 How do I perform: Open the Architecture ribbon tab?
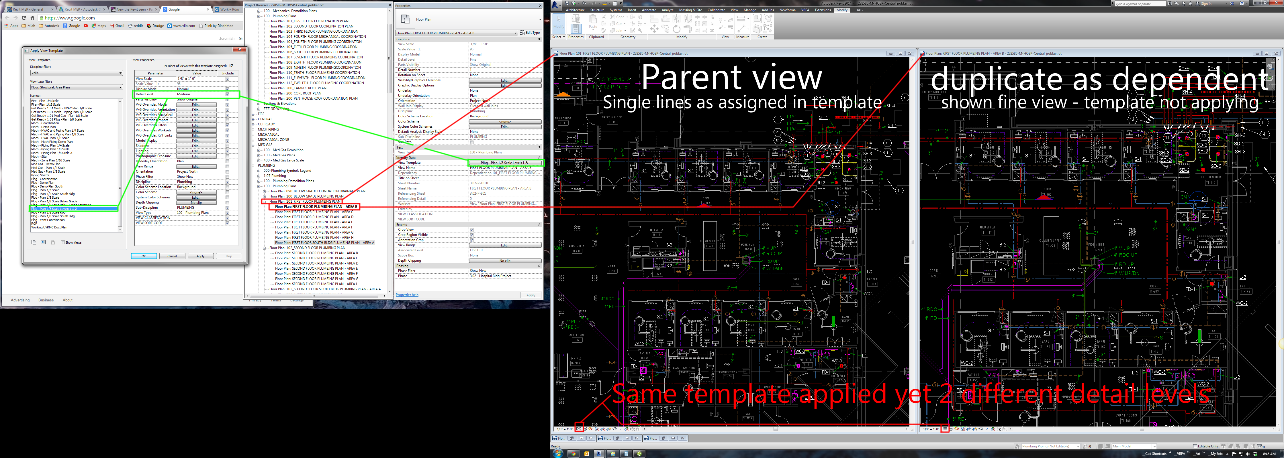(575, 10)
